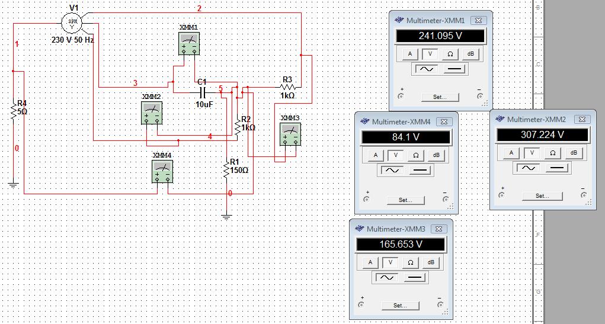Enable dB measurement in Multimeter-XMM3
The width and height of the screenshot is (605, 324).
point(431,262)
